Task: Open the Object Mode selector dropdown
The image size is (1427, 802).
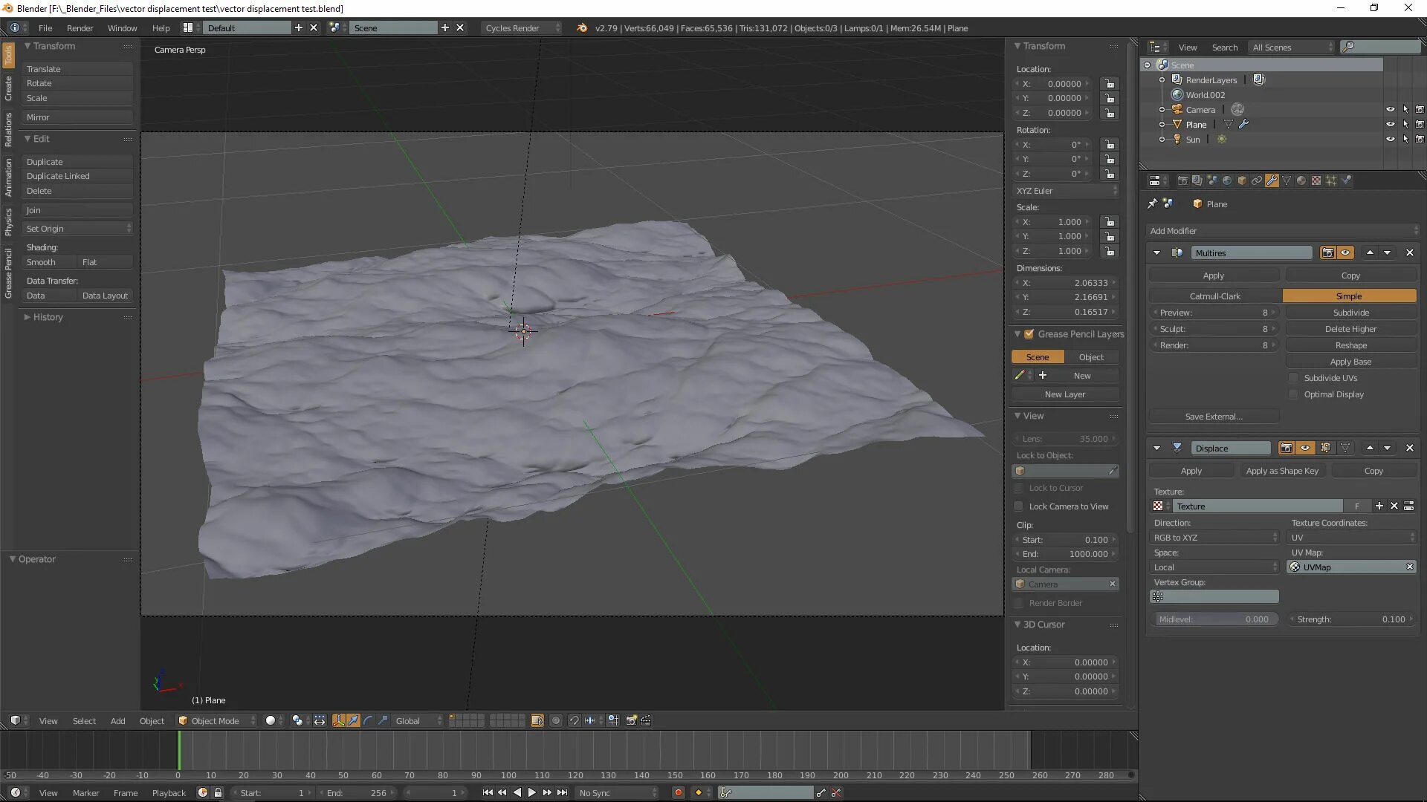Action: coord(217,720)
